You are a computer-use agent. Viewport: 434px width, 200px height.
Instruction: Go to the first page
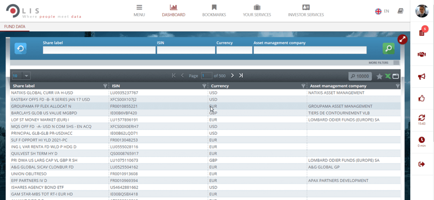174,75
